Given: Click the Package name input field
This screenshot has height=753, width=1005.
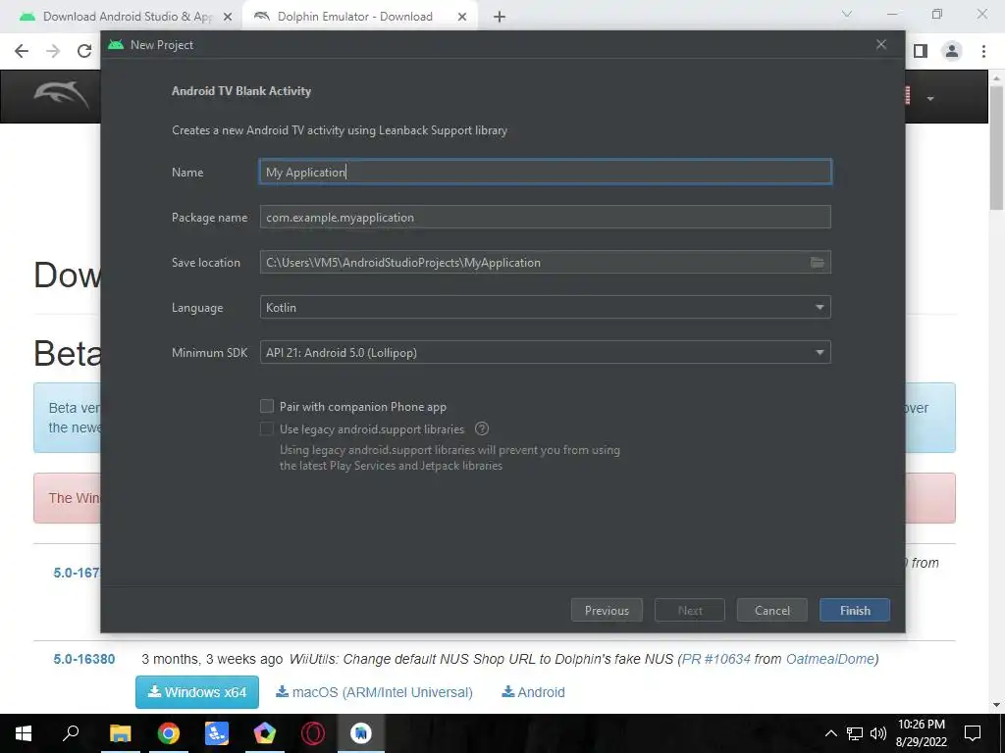Looking at the screenshot, I should pos(546,217).
